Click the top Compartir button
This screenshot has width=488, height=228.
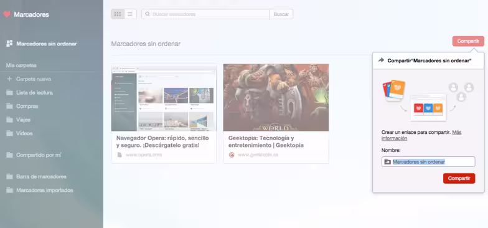468,41
